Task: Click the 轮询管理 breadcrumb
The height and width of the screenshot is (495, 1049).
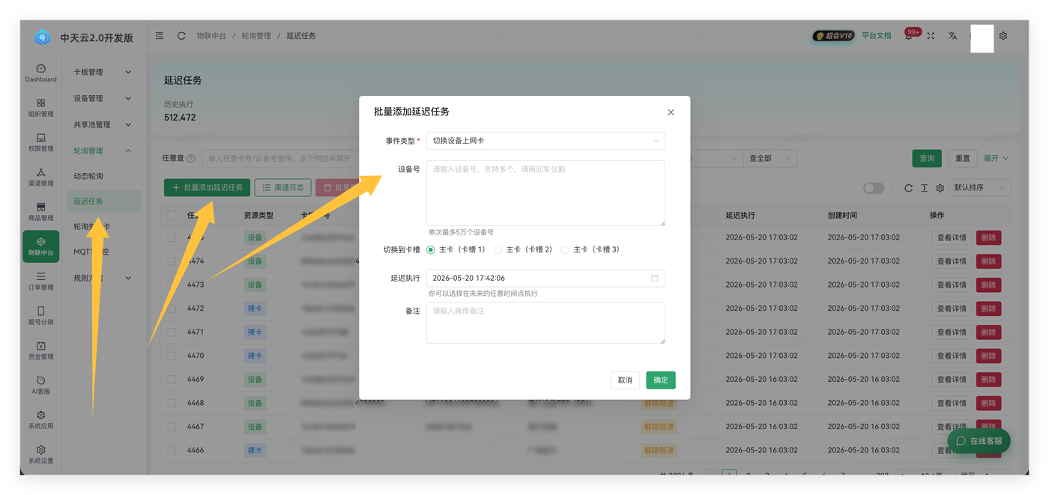Action: click(256, 36)
